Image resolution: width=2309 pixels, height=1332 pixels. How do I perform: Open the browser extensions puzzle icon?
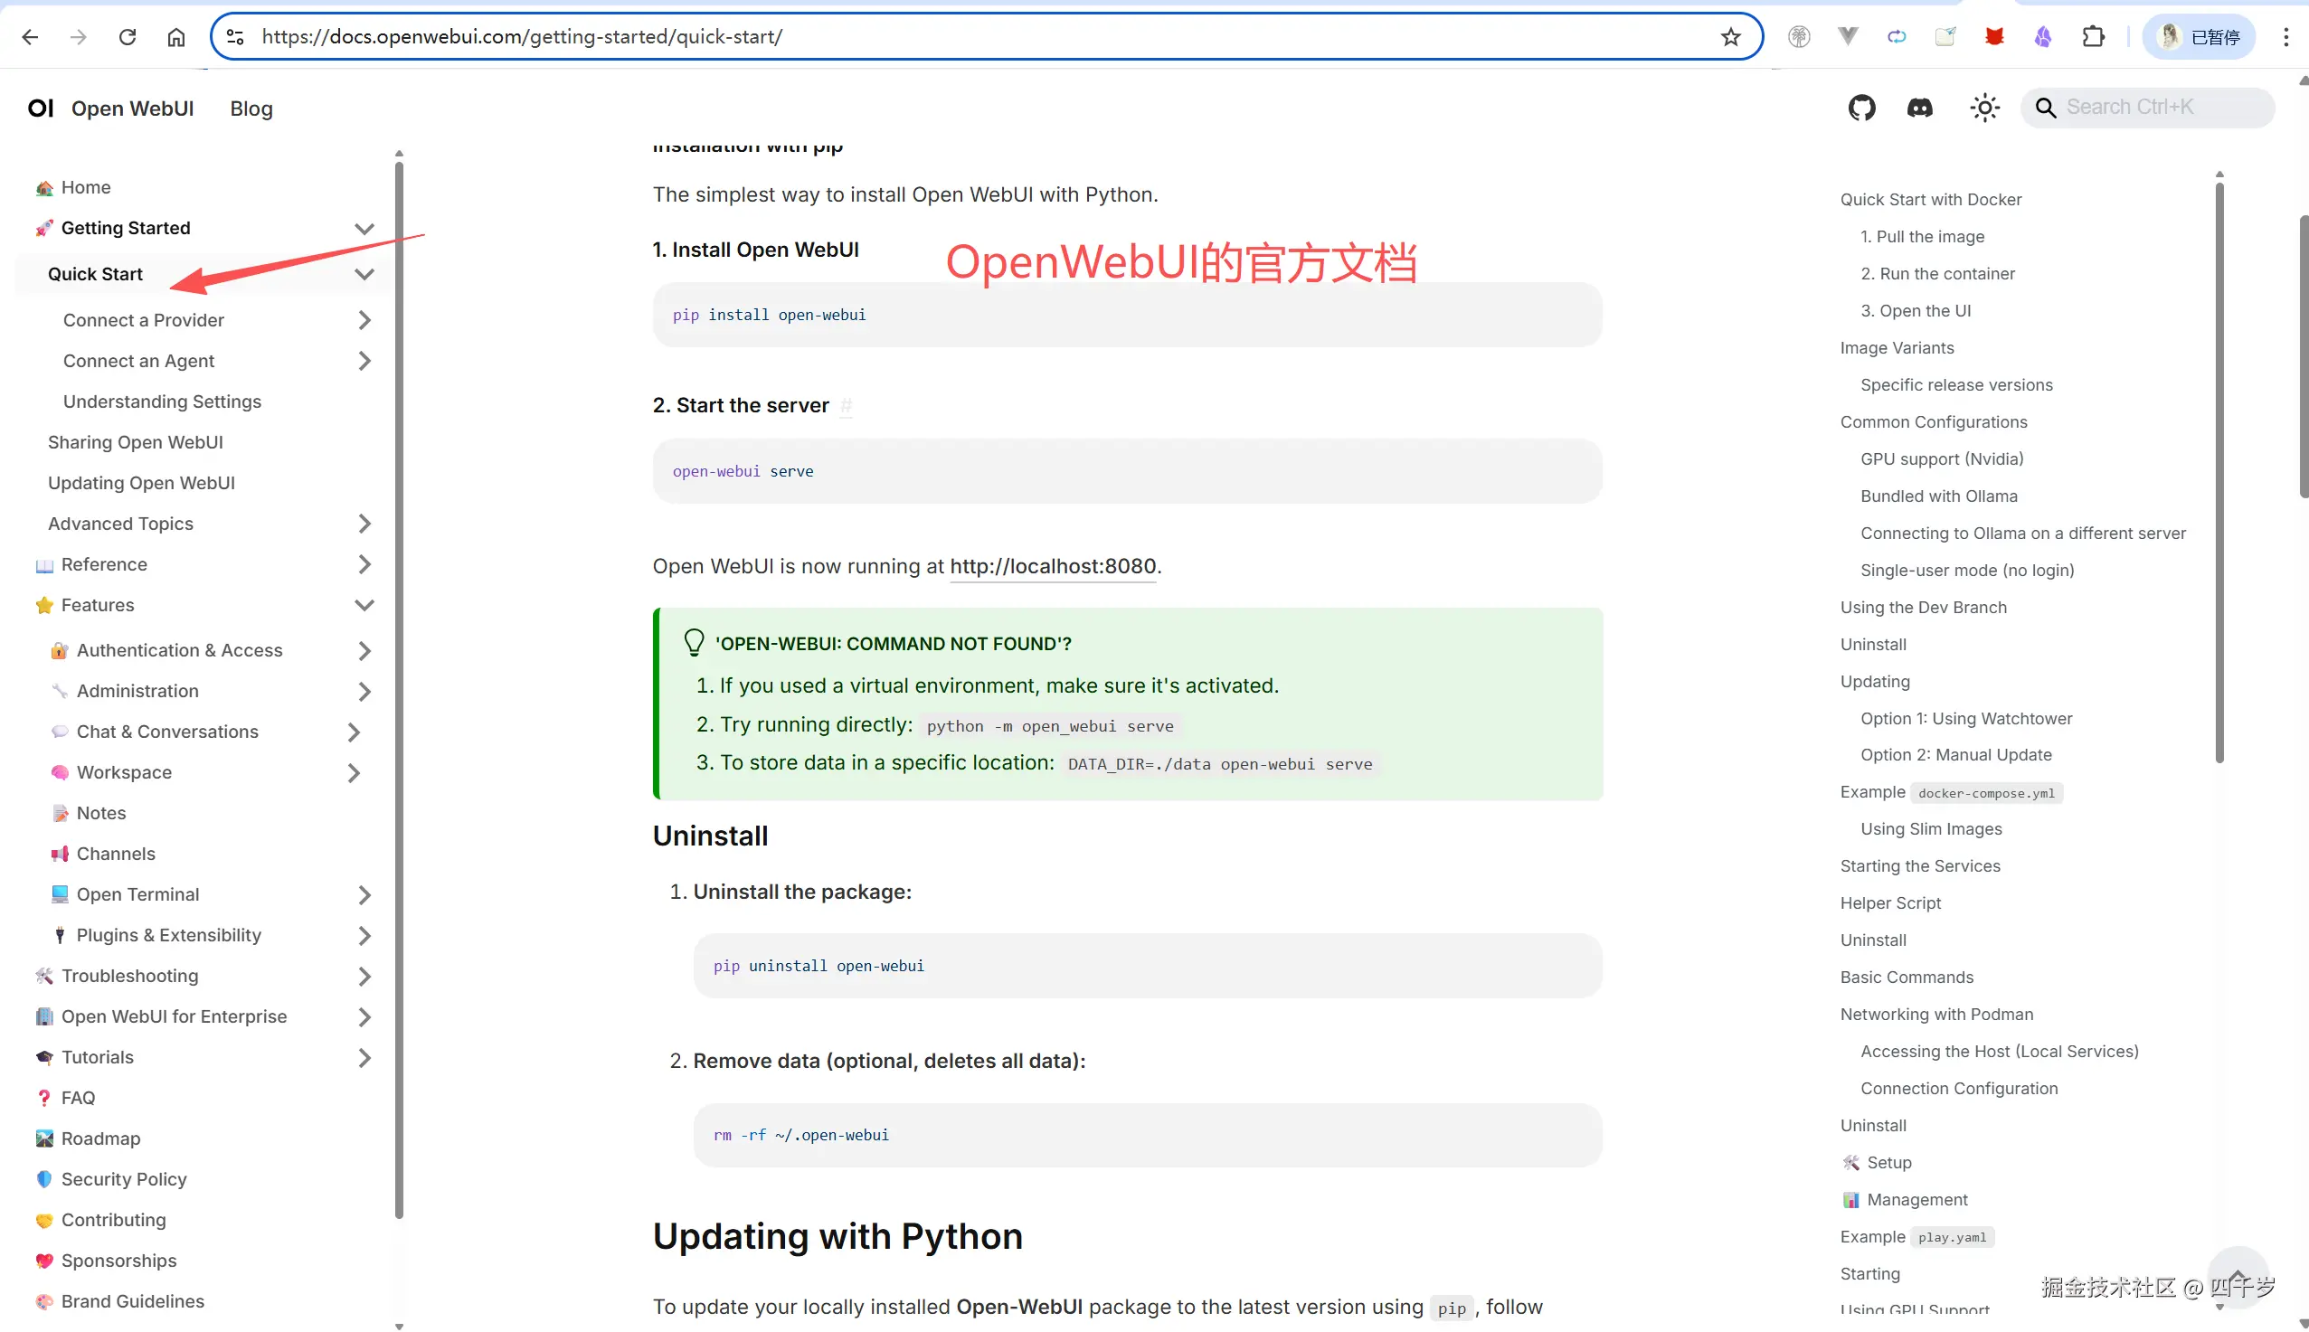coord(2094,36)
